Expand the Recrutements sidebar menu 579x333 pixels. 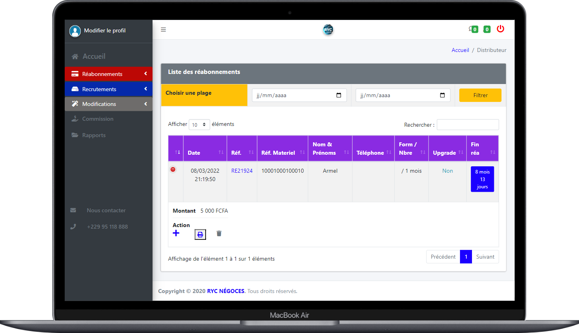pyautogui.click(x=108, y=89)
